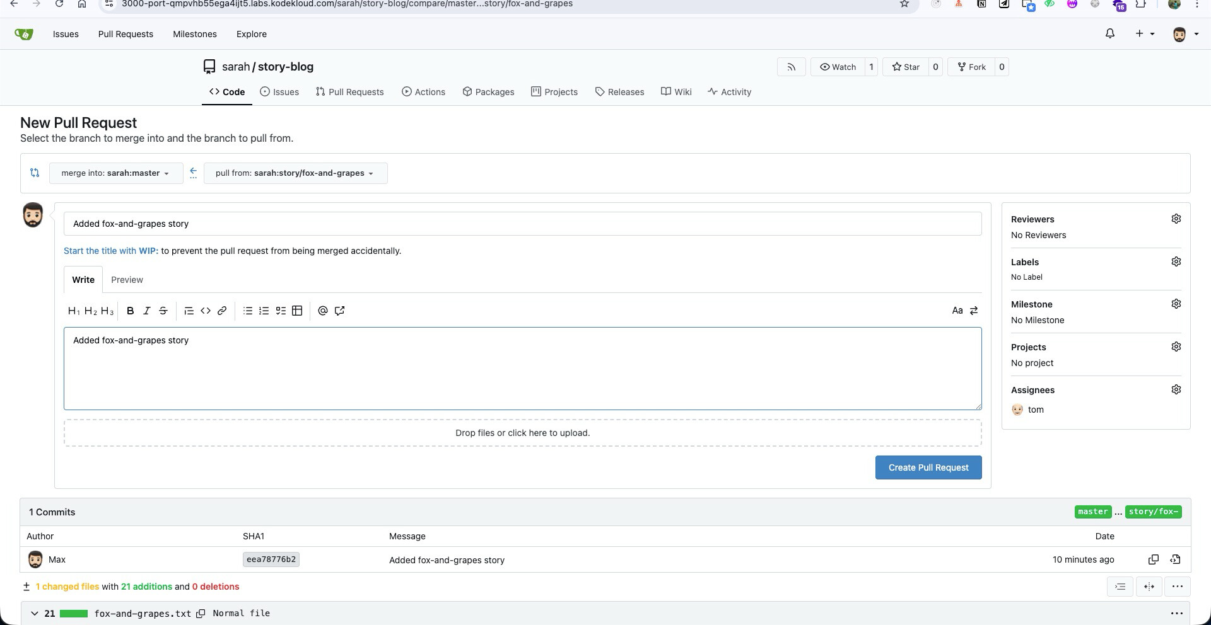Browse files at commit eea78776b2
This screenshot has height=625, width=1211.
[1175, 559]
